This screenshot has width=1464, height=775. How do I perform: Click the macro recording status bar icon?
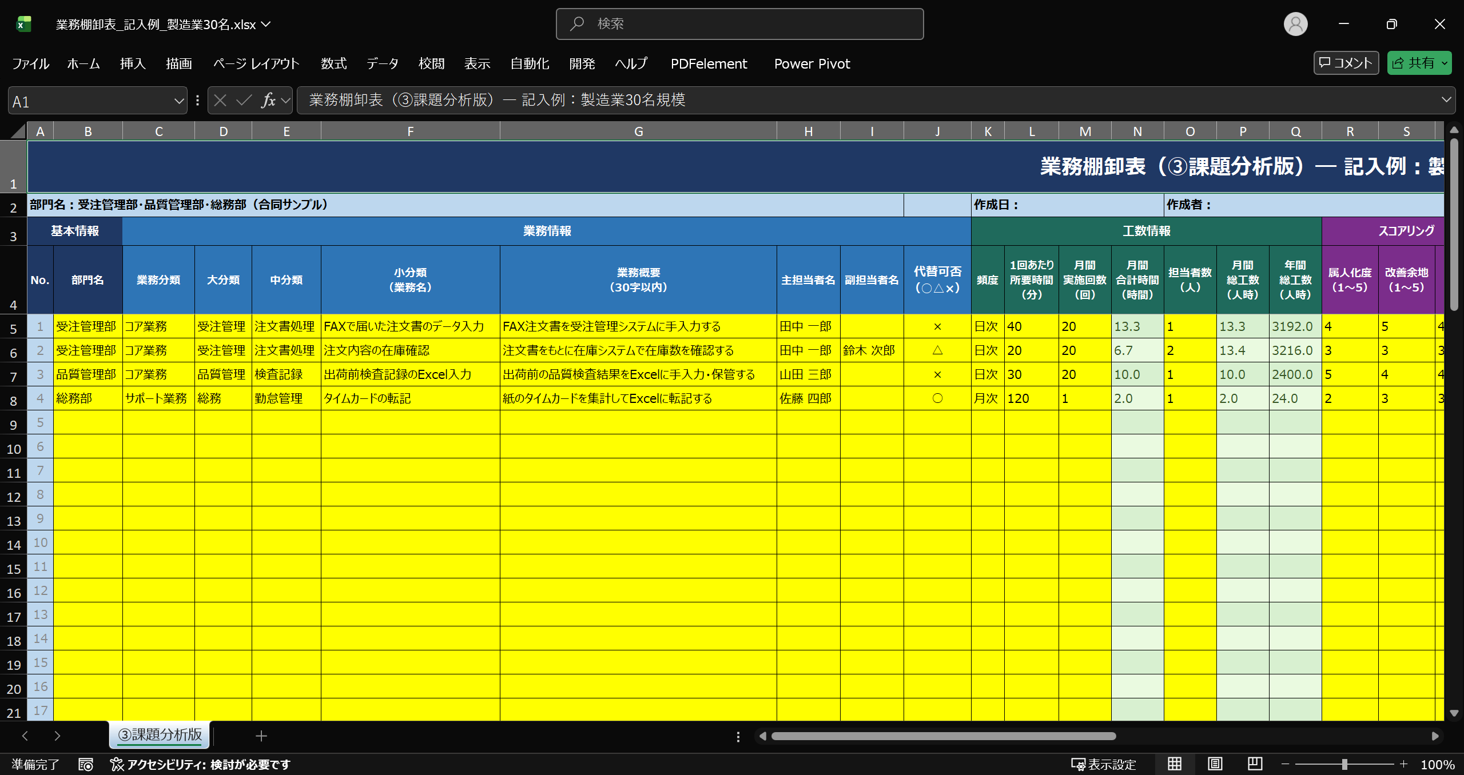pos(86,764)
